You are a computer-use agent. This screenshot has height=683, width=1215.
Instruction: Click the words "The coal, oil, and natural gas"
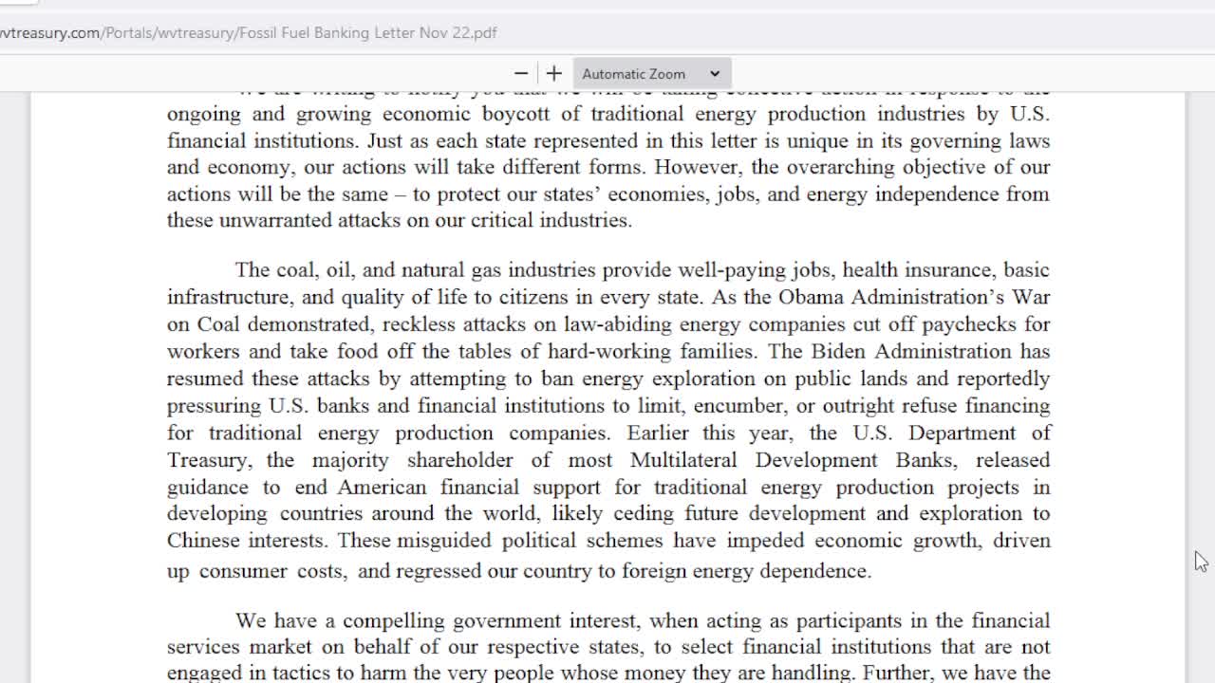pyautogui.click(x=367, y=270)
